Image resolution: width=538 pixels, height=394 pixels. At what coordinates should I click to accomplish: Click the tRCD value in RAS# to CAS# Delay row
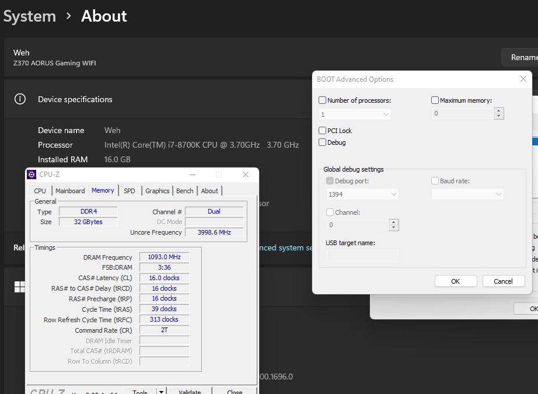[165, 288]
